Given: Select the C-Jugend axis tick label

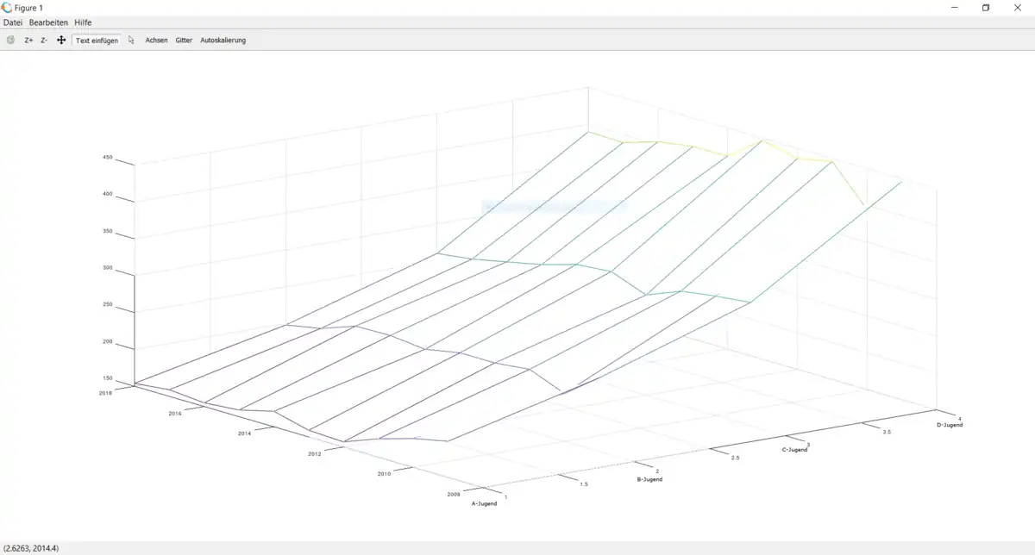Looking at the screenshot, I should pyautogui.click(x=794, y=450).
